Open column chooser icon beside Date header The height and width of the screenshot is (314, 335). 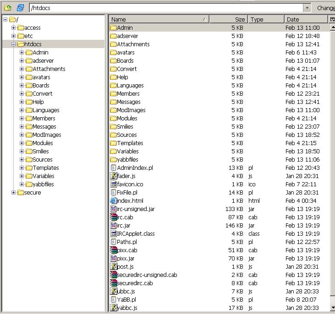pyautogui.click(x=332, y=19)
